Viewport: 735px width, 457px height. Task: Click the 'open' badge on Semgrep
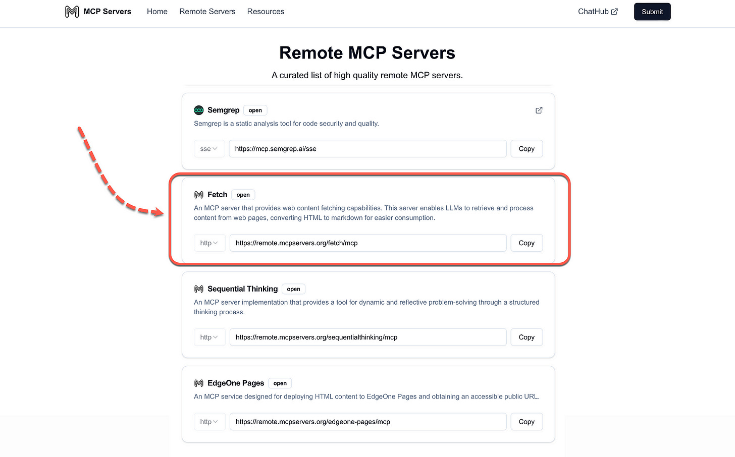255,110
